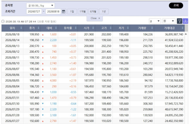The height and width of the screenshot is (124, 189).
Task: Click the start date field 20260727
Action: 34,12
